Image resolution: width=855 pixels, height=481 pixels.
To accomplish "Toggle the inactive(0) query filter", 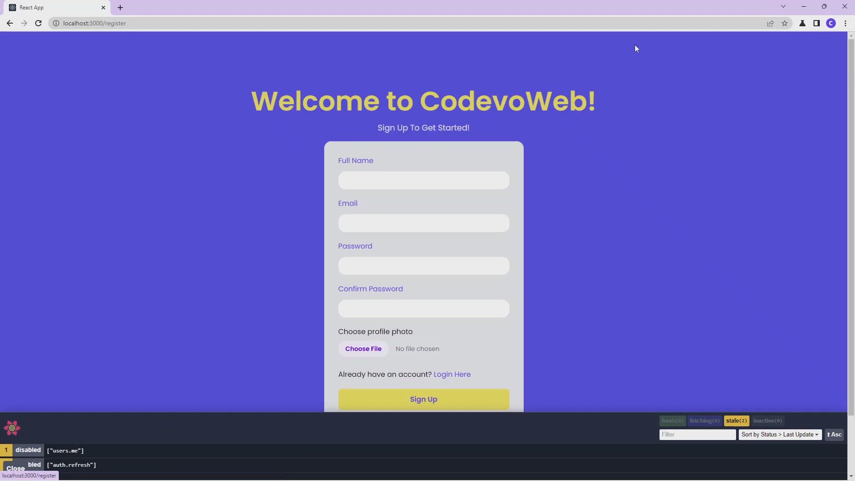I will [768, 421].
